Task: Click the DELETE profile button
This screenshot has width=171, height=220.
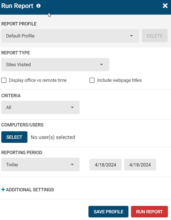Action: click(x=155, y=36)
